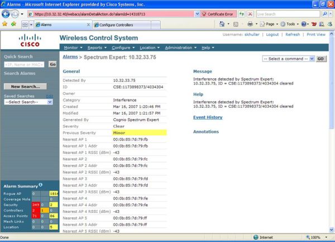Image resolution: width=335 pixels, height=242 pixels.
Task: Click the Live Search input box
Action: (x=288, y=14)
